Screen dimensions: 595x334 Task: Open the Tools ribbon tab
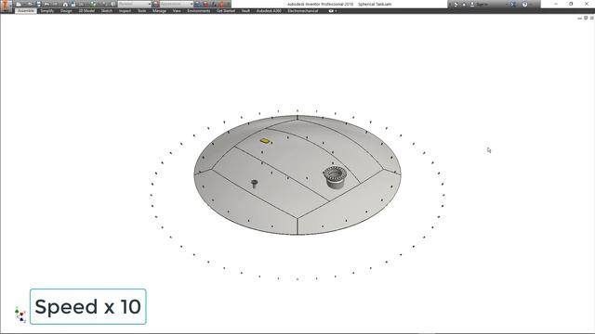point(141,11)
